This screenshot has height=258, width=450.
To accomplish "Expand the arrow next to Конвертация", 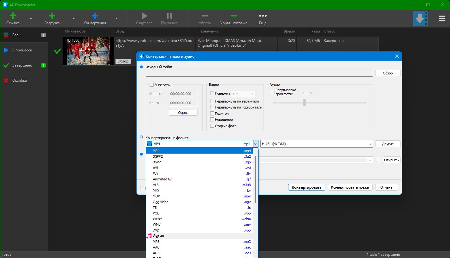I will [x=116, y=18].
